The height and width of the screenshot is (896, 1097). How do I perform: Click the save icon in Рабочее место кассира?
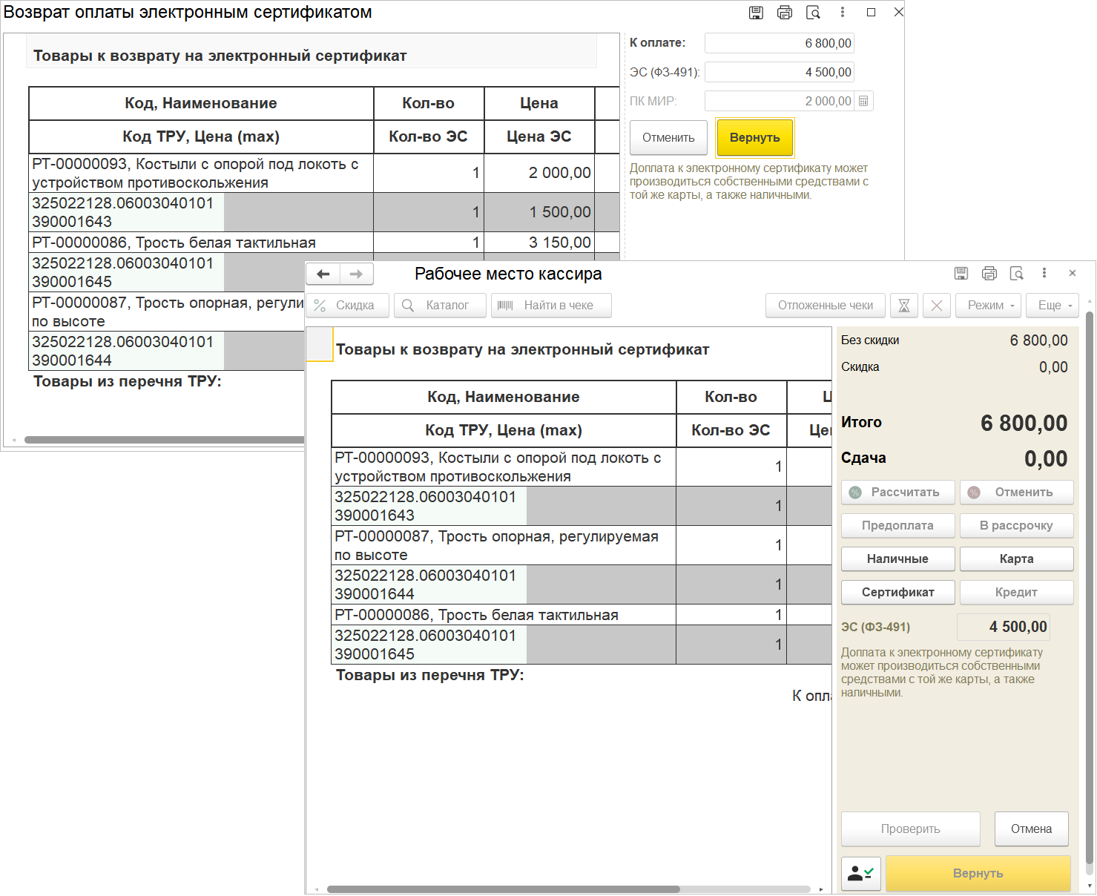click(x=961, y=274)
